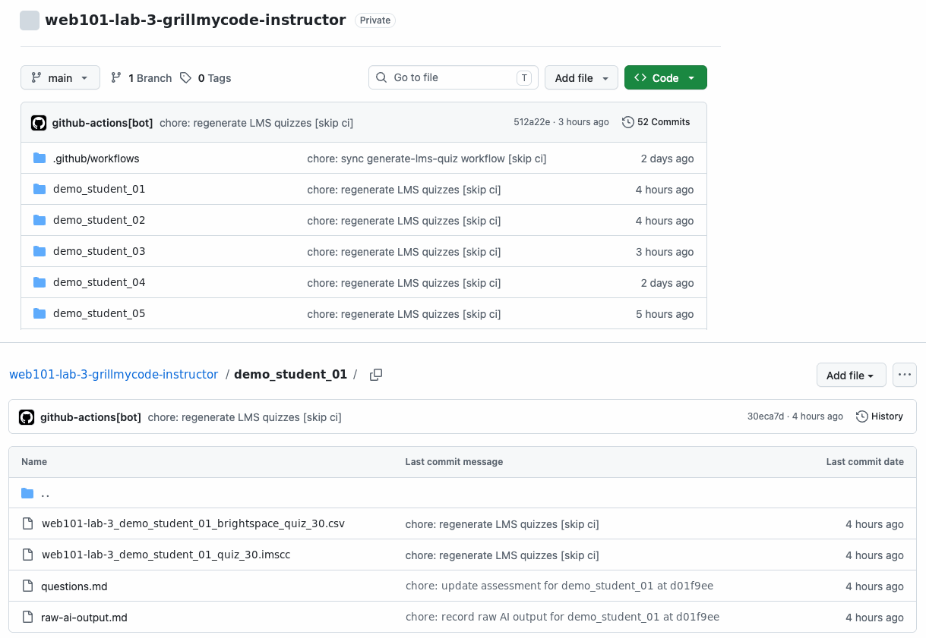Open web101-lab-3_demo_student_01_brightspace_quiz_30.csv file

coord(193,523)
